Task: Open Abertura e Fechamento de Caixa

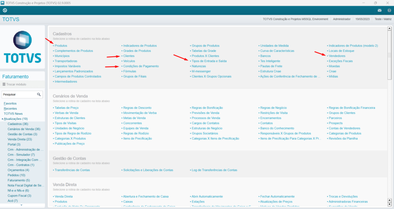Action: click(146, 196)
